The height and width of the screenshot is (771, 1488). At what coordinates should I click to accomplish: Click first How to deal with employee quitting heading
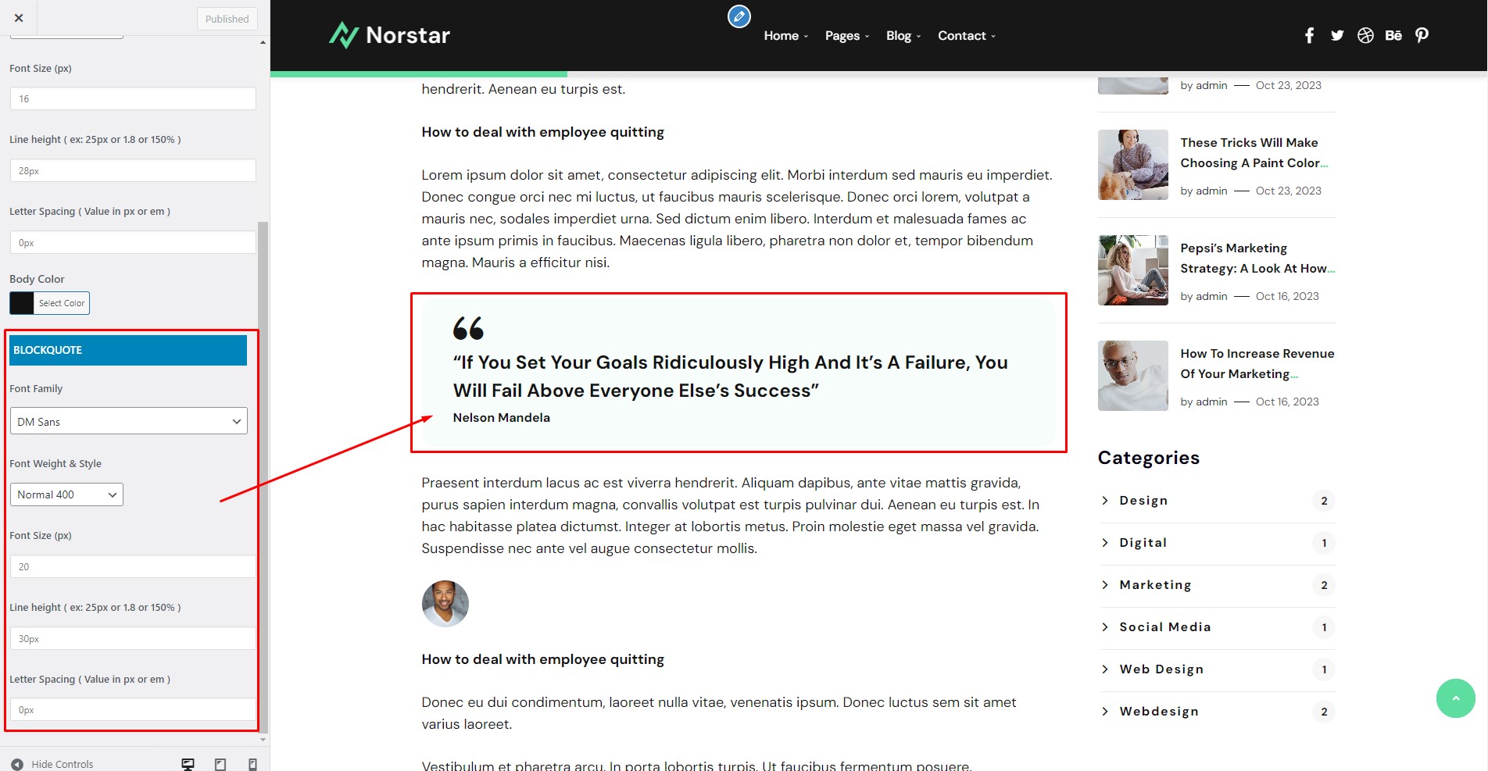pyautogui.click(x=543, y=132)
